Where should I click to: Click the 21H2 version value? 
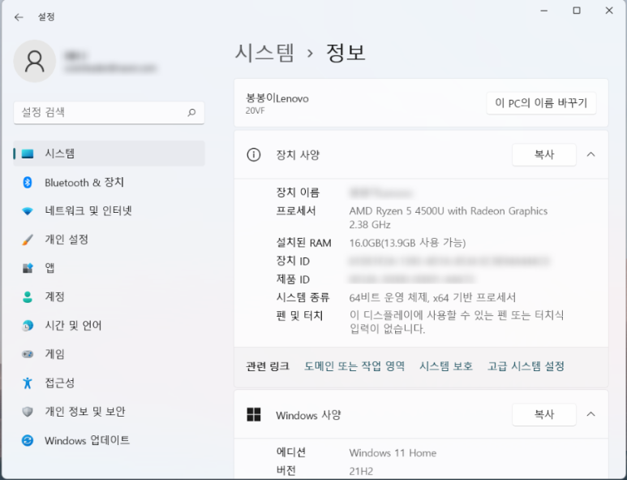[x=361, y=471]
